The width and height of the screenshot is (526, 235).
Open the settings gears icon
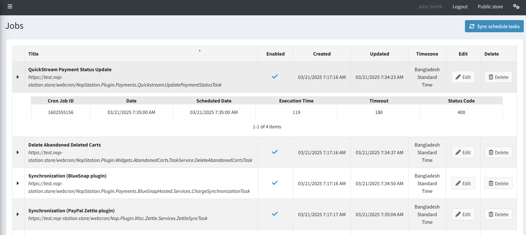point(516,6)
